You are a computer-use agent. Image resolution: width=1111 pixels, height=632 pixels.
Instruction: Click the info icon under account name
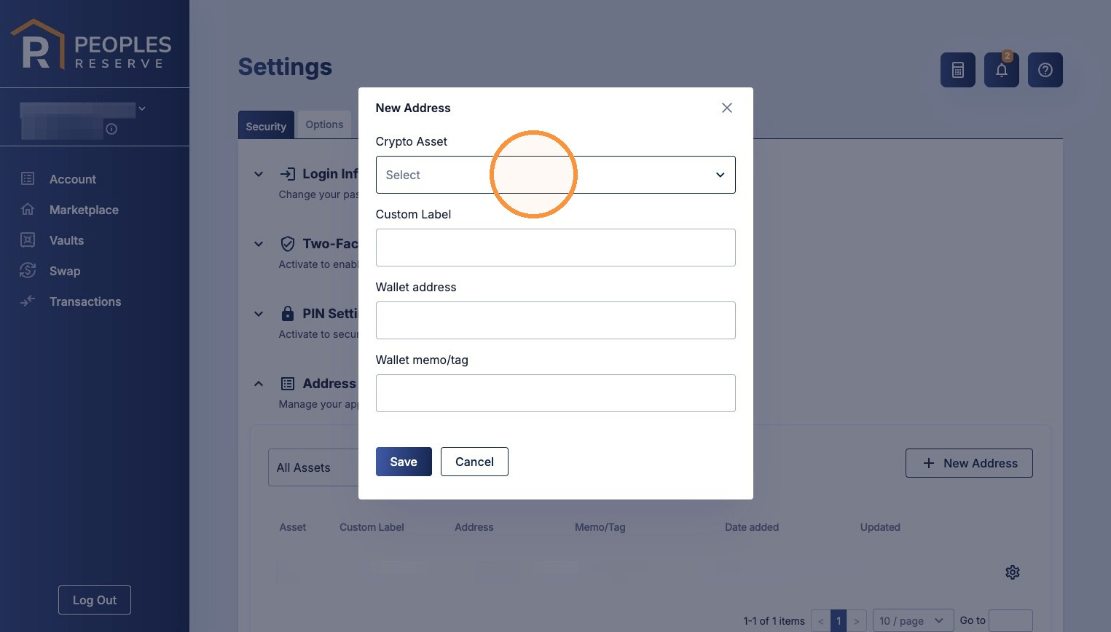coord(111,129)
